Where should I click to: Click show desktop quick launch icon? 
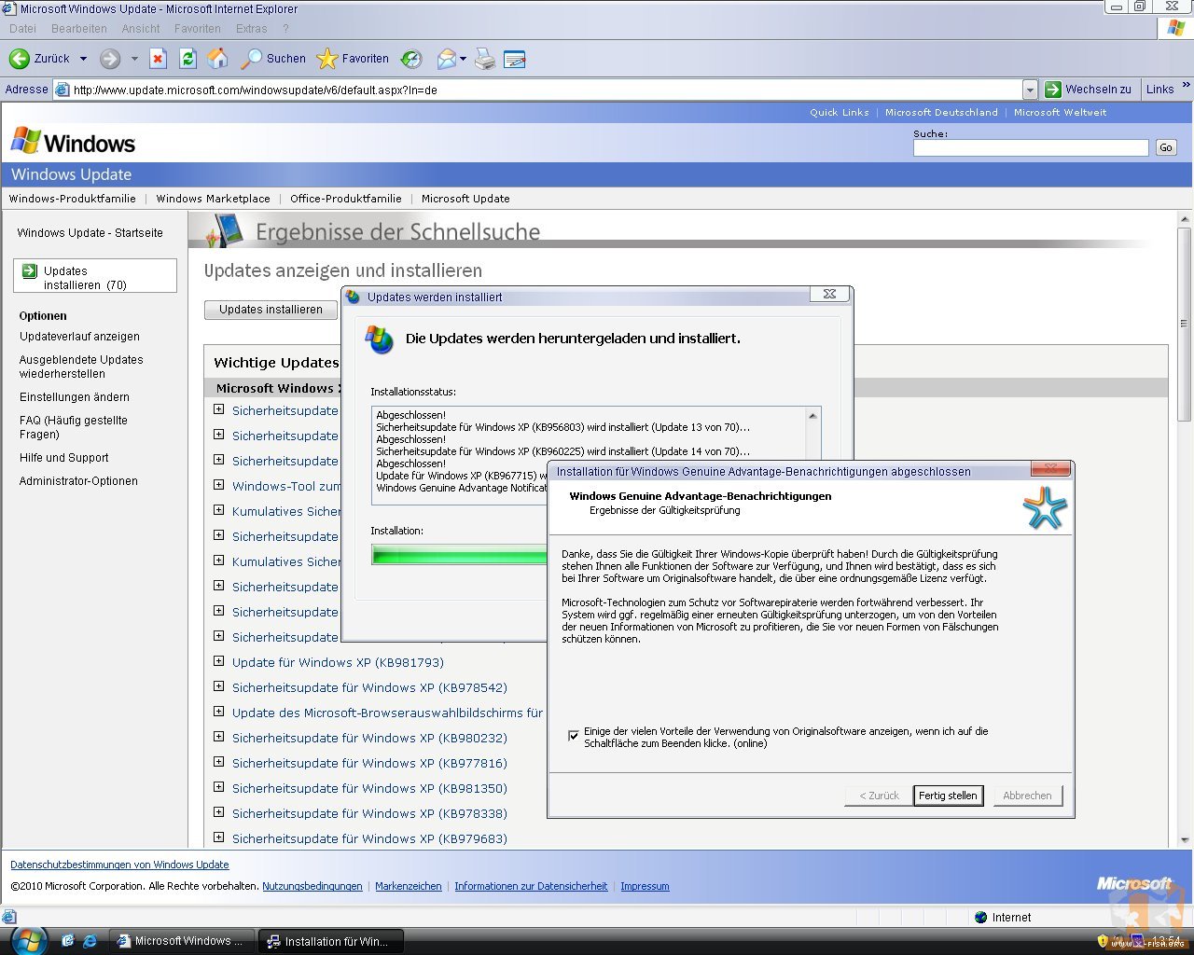[67, 941]
